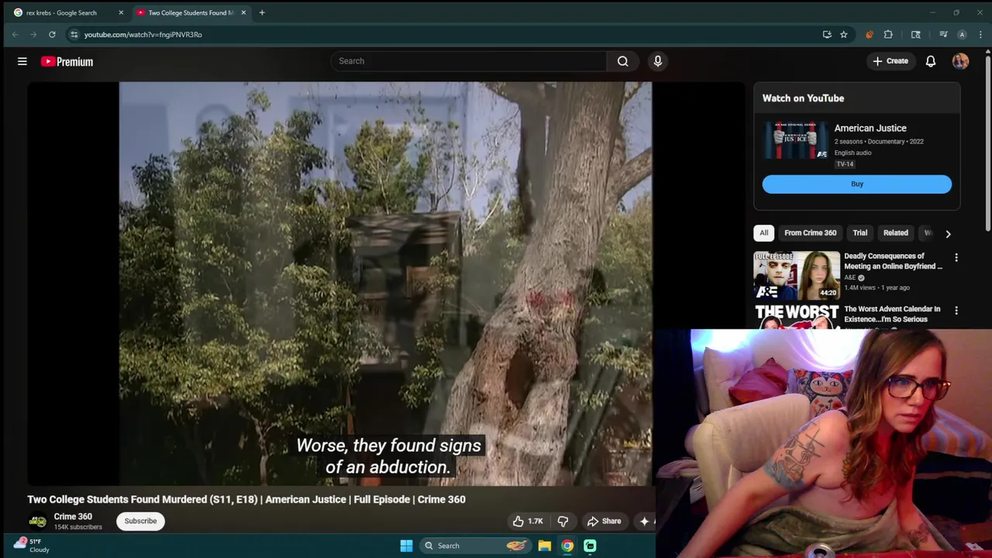Screen dimensions: 992x558
Task: Select the All filter chip
Action: [x=764, y=232]
